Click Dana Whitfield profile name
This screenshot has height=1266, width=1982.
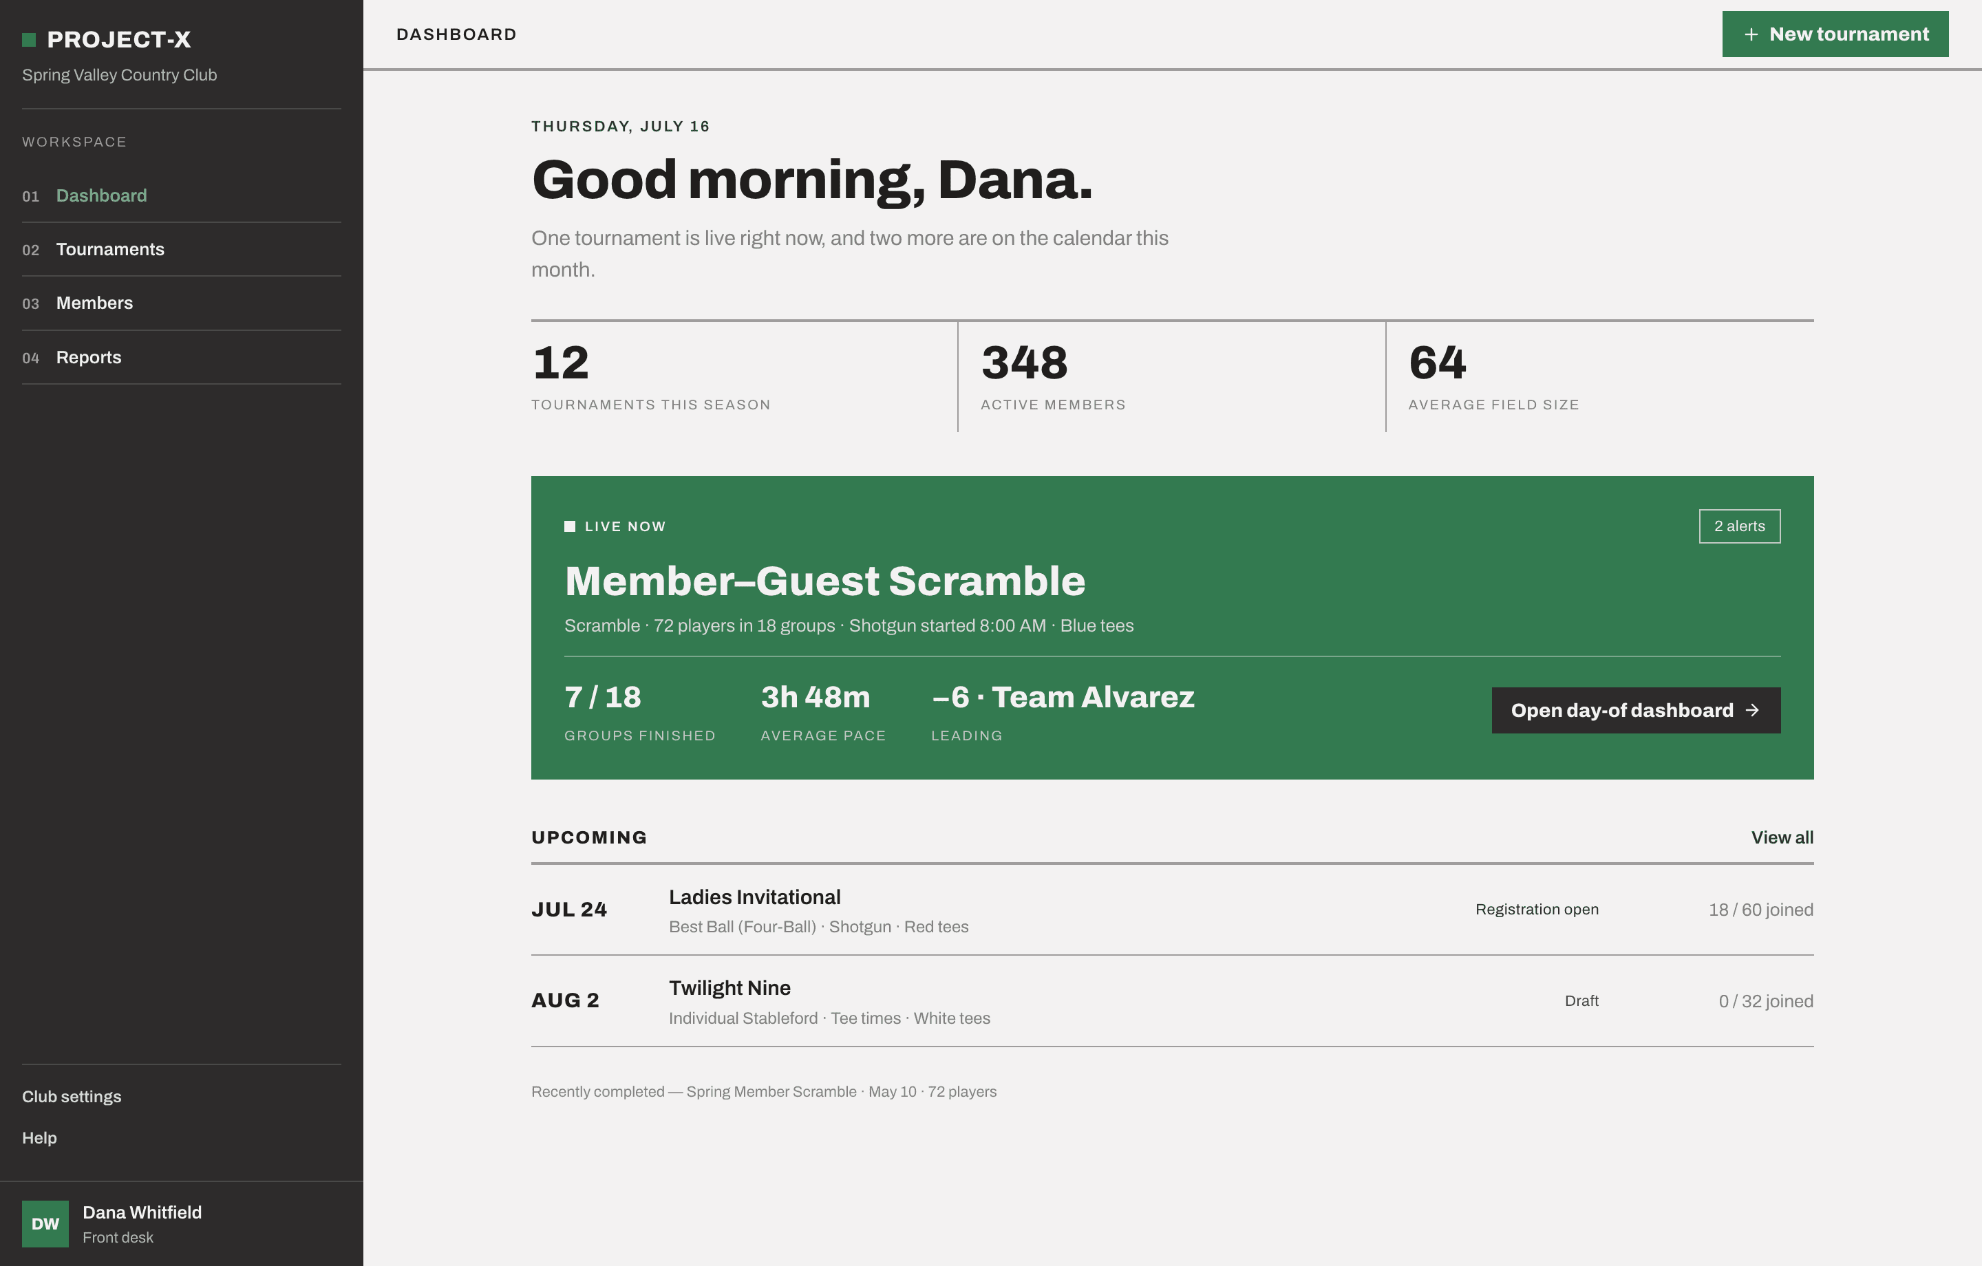point(142,1212)
